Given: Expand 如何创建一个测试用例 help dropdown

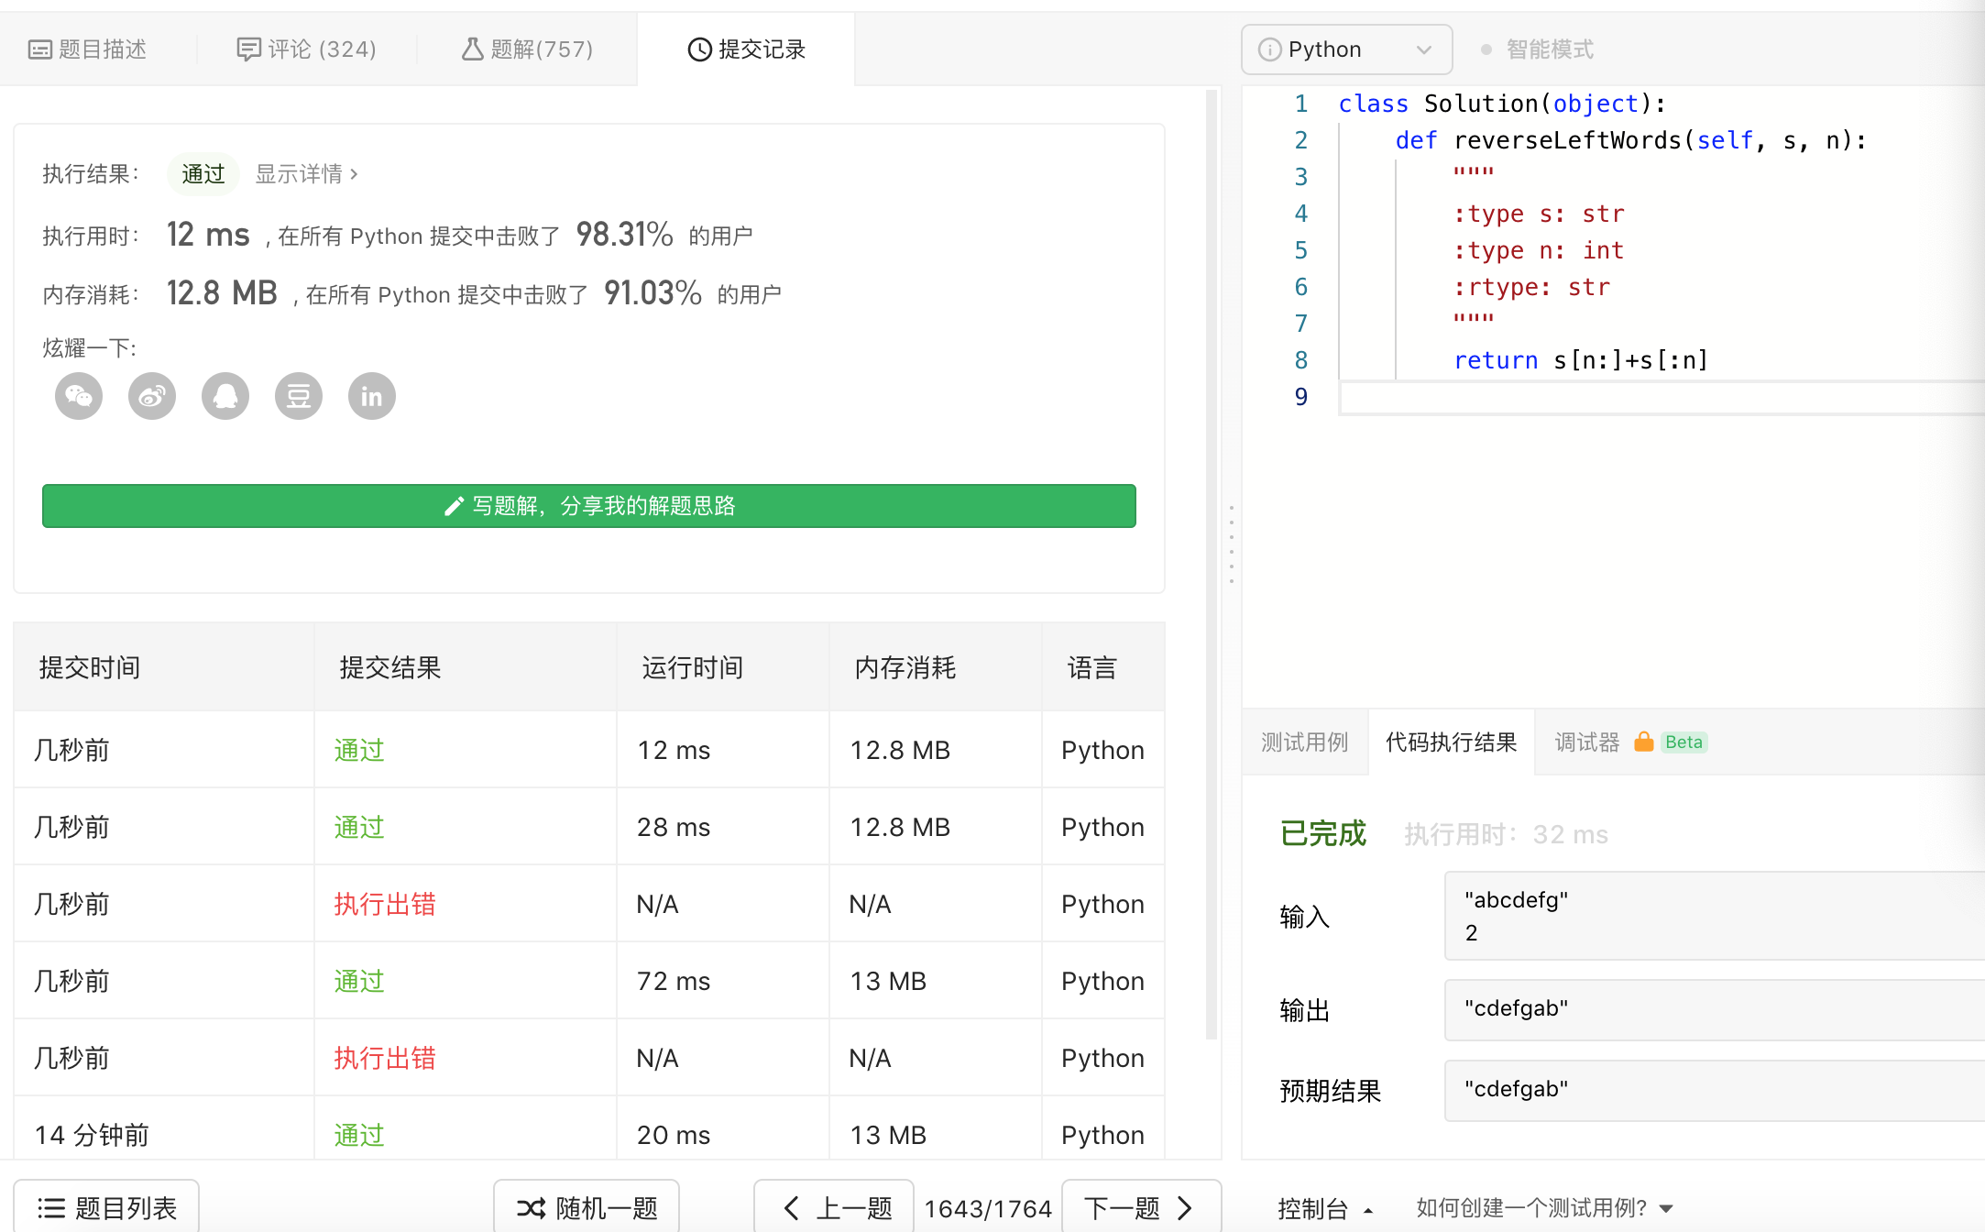Looking at the screenshot, I should pos(1545,1207).
